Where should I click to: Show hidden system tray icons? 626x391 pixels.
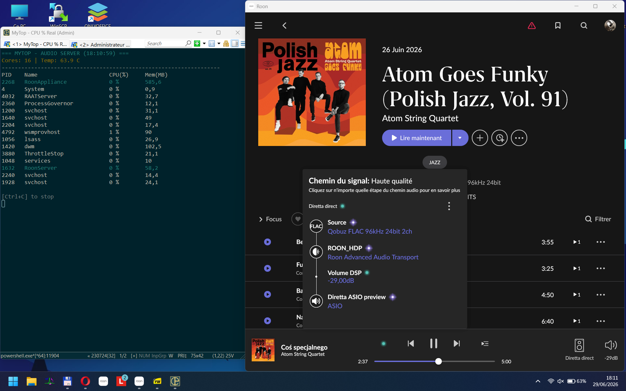tap(538, 381)
